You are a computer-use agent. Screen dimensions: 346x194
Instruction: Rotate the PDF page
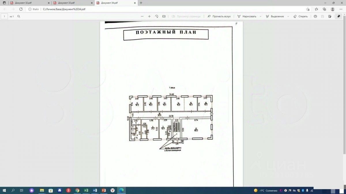tap(157, 16)
